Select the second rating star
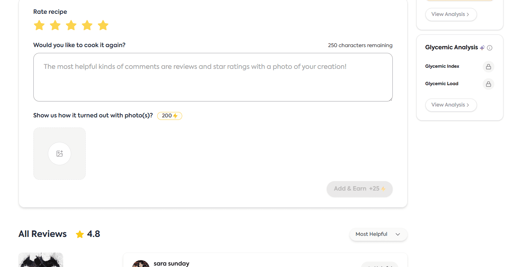The image size is (531, 267). pos(55,25)
